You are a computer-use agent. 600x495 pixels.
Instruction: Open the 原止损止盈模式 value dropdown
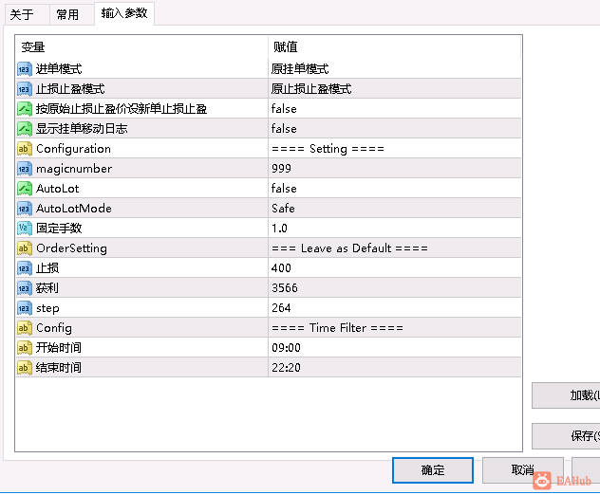tap(395, 89)
